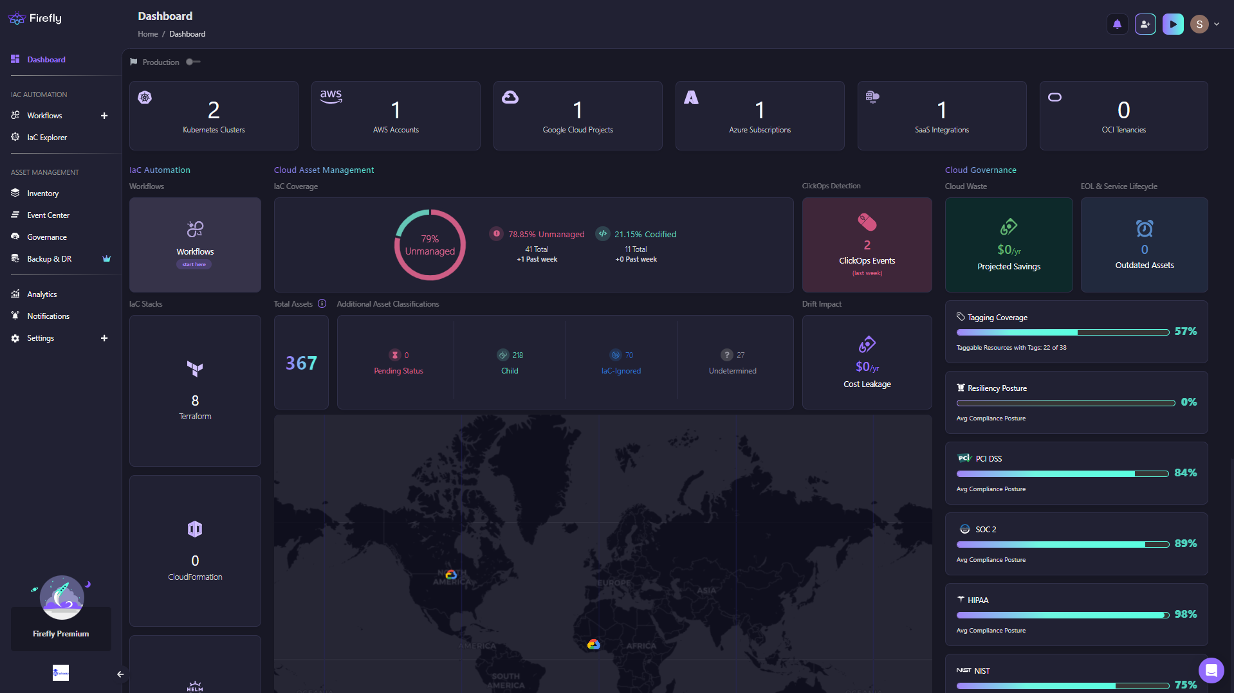Viewport: 1234px width, 693px height.
Task: Click the Home breadcrumb link
Action: (x=147, y=34)
